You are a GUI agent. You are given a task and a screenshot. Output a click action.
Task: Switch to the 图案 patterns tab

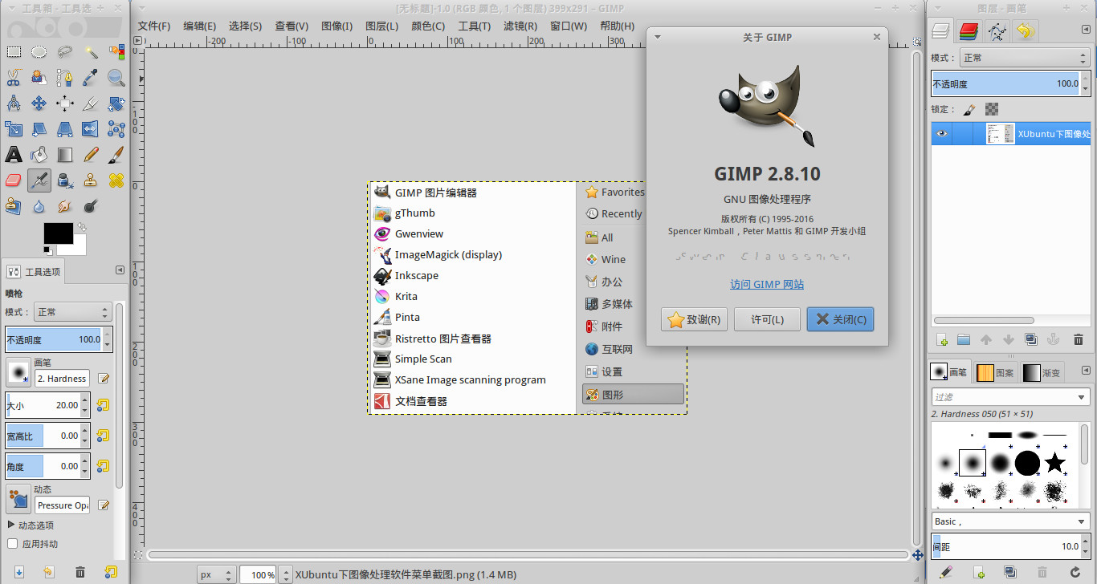[996, 372]
